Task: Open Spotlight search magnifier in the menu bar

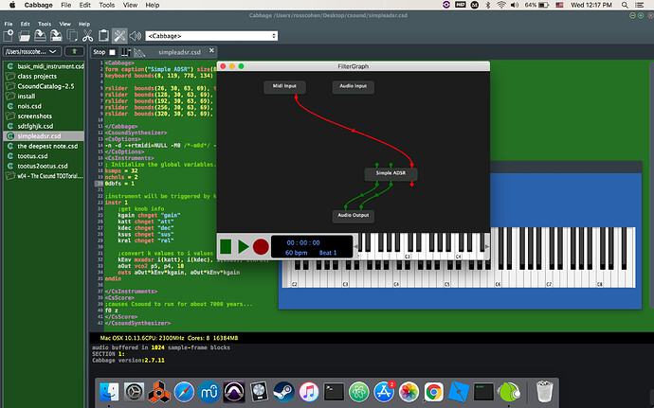Action: point(625,5)
